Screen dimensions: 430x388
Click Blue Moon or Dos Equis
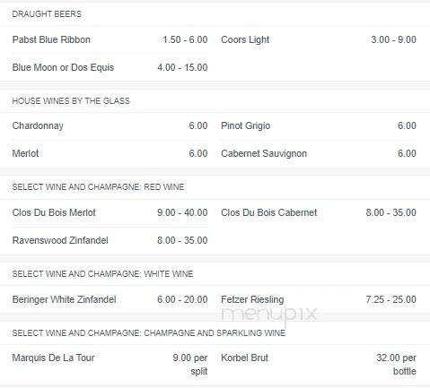pyautogui.click(x=63, y=67)
